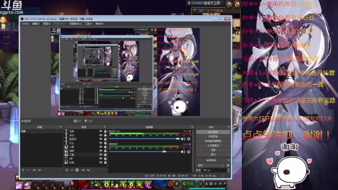Image resolution: width=338 pixels, height=190 pixels.
Task: Click the 麦克风/Aux level meter bar
Action: pyautogui.click(x=150, y=134)
